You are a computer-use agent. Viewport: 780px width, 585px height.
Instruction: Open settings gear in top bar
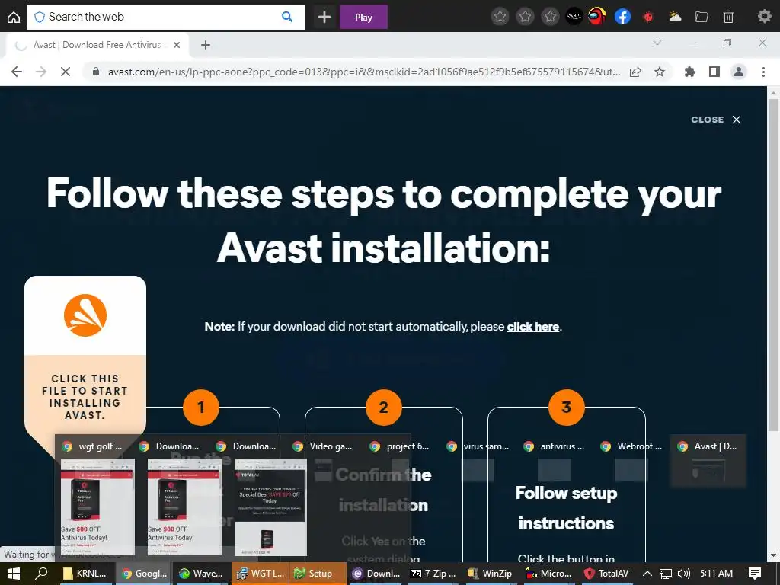click(764, 17)
